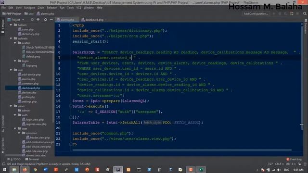308x173 pixels.
Task: Click the collapse all icon in Project panel
Action: click(38, 20)
